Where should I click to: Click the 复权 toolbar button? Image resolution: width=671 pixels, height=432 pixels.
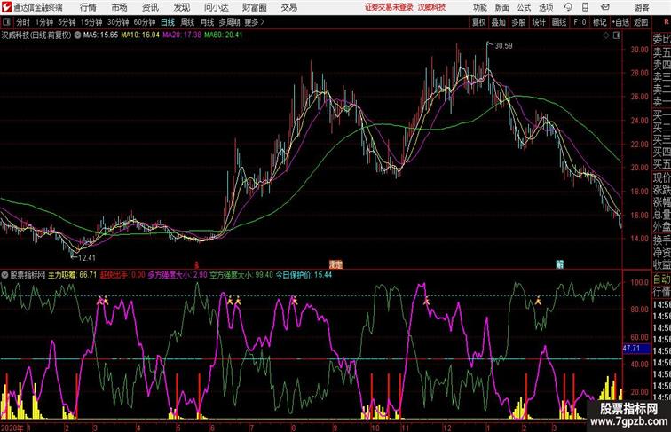(478, 22)
